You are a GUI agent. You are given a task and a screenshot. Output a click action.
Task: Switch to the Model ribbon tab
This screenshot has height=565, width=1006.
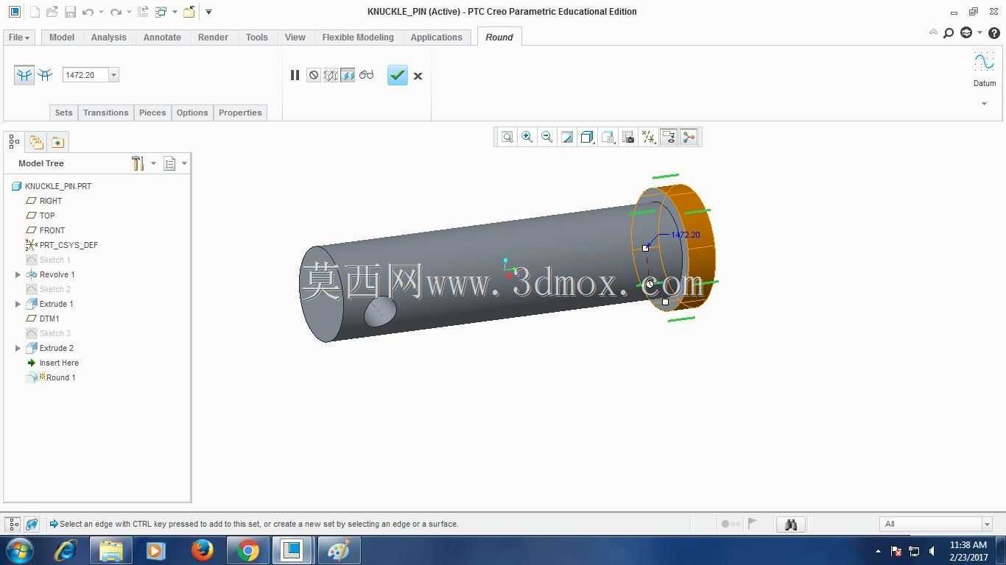tap(62, 38)
